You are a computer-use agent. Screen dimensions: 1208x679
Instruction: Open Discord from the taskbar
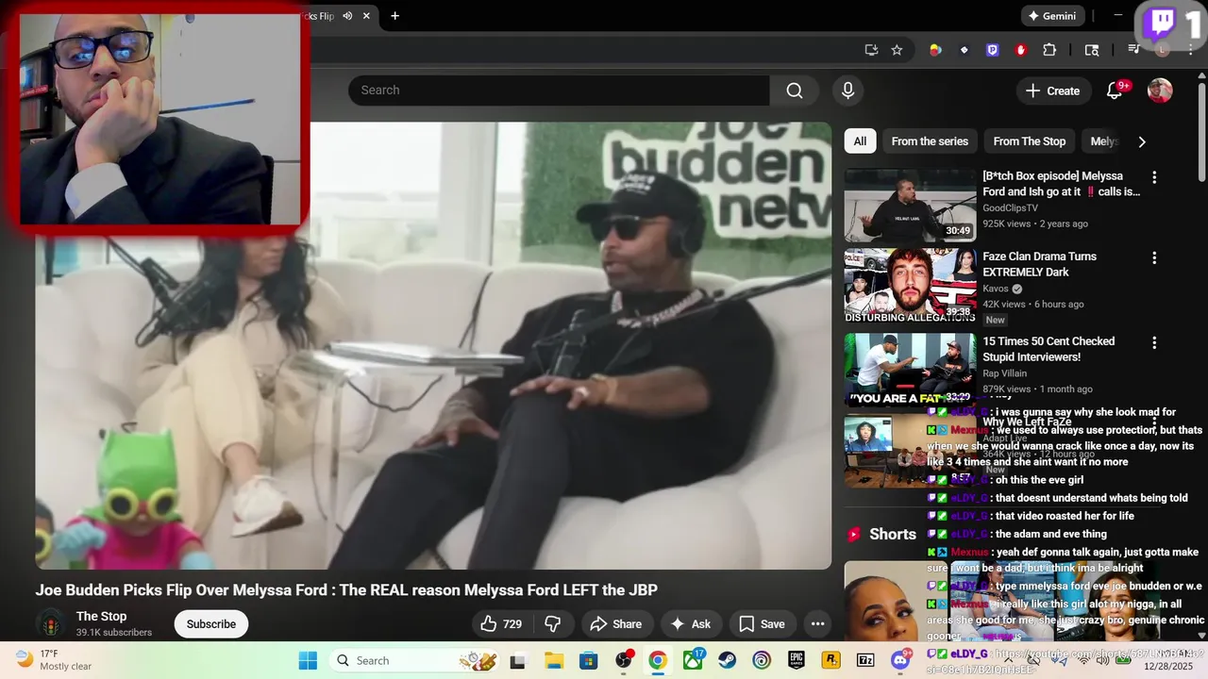[x=900, y=660]
